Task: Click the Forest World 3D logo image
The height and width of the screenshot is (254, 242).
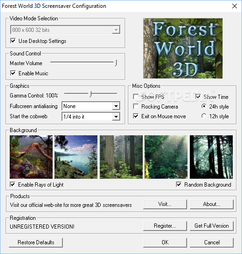Action: click(183, 48)
